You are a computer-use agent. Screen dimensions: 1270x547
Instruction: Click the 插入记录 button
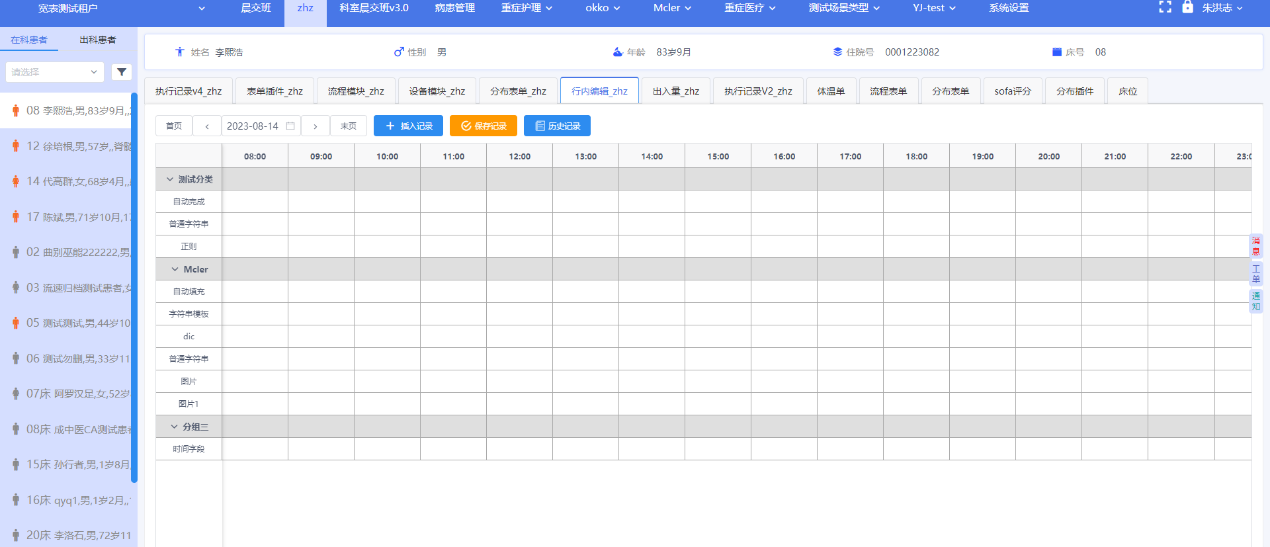(x=408, y=126)
